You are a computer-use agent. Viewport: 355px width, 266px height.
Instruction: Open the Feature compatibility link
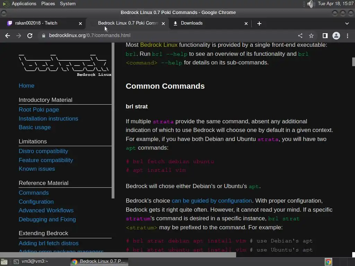pyautogui.click(x=46, y=160)
